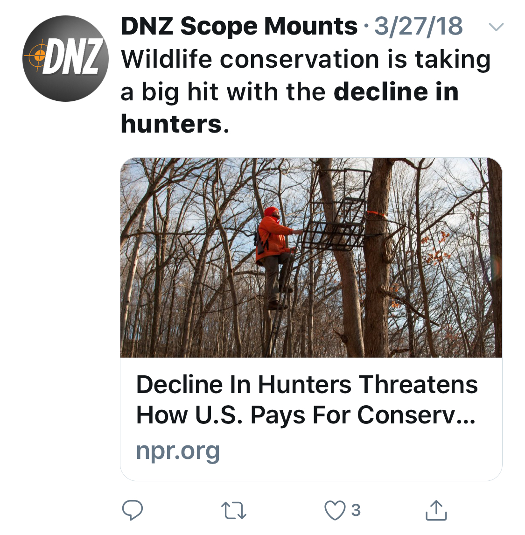Viewport: 525px width, 535px height.
Task: Expand tweet options with the chevron arrow
Action: coord(496,27)
